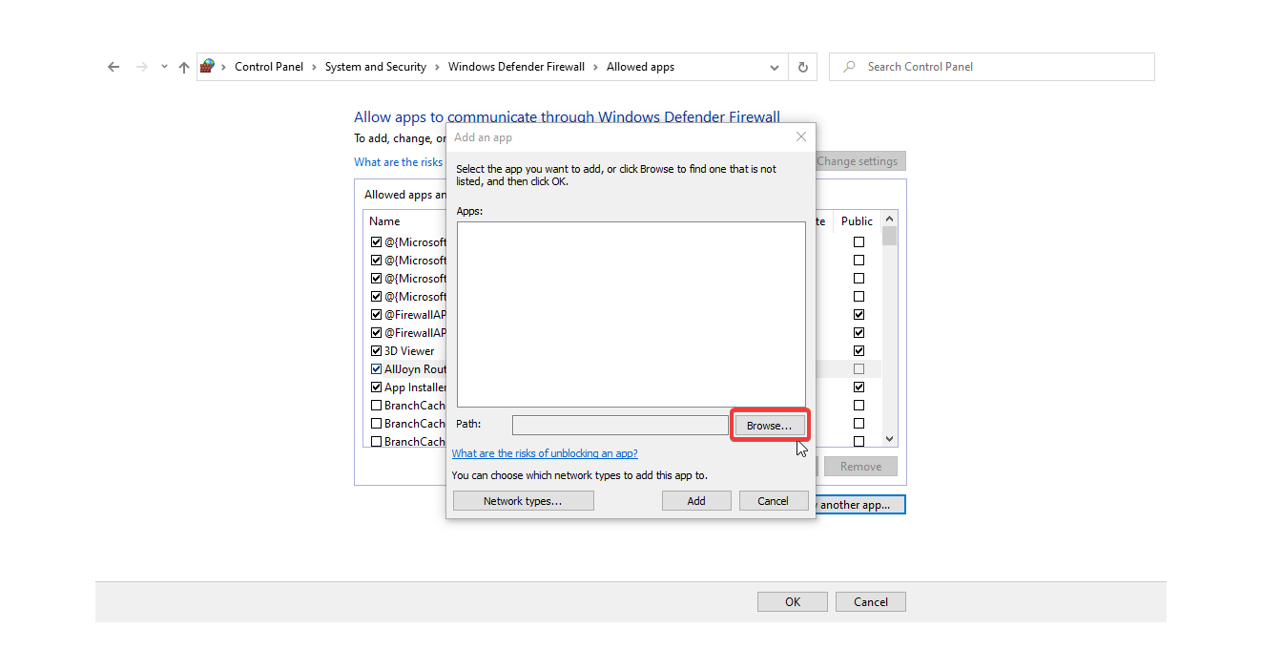Expand chevron after Windows Defender Firewall breadcrumb
The height and width of the screenshot is (670, 1262).
596,67
